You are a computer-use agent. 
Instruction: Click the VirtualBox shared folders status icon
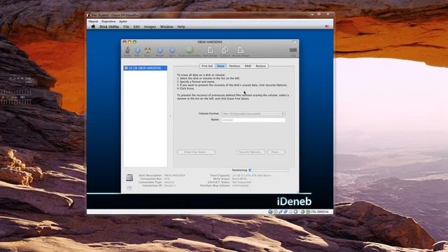[290, 211]
